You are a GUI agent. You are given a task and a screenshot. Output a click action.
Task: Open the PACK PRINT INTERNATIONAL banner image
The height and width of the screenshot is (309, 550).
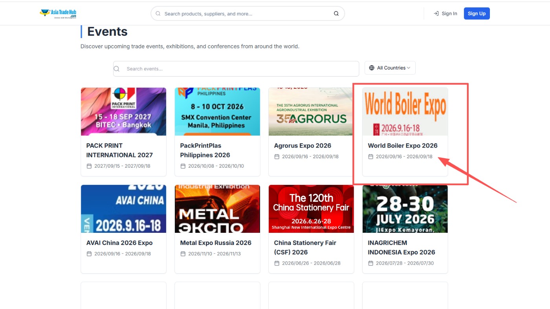(x=124, y=112)
